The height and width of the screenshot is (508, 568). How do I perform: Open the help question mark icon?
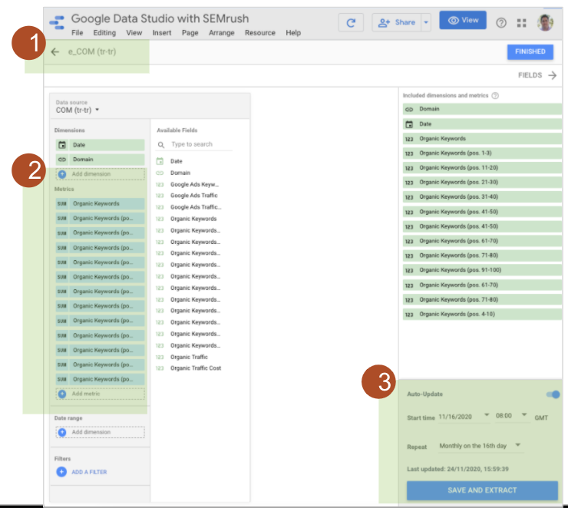501,23
